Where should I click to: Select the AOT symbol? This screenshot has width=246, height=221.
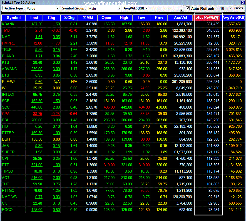[6, 178]
